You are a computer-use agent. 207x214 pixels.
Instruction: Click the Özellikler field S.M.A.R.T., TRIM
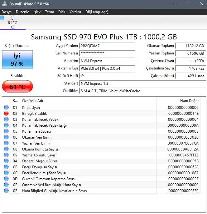tap(143, 91)
